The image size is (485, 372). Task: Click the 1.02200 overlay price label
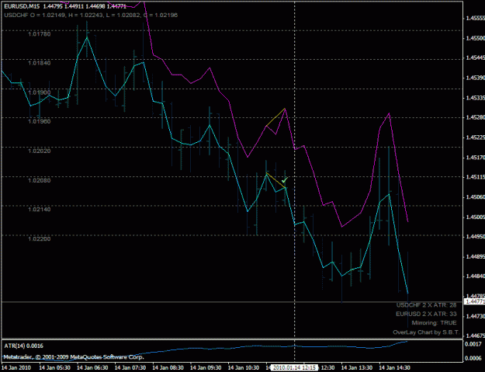[40, 239]
